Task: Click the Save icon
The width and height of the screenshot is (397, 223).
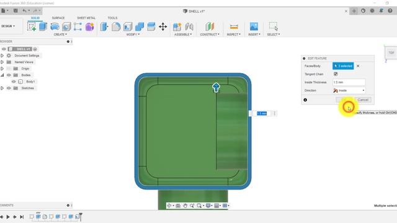Action: point(16,11)
